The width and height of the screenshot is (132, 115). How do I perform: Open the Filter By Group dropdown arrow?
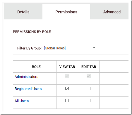(x=94, y=48)
